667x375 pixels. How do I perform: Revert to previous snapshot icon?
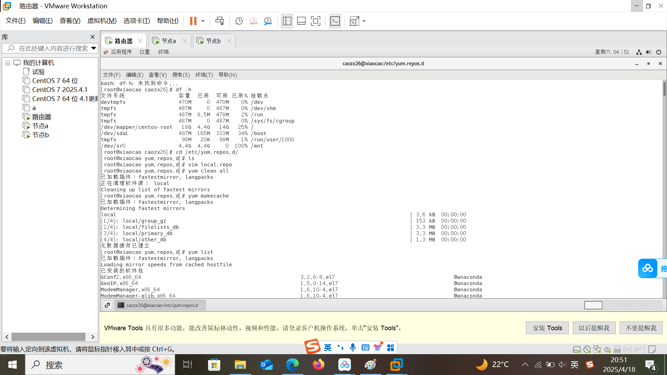(x=254, y=21)
